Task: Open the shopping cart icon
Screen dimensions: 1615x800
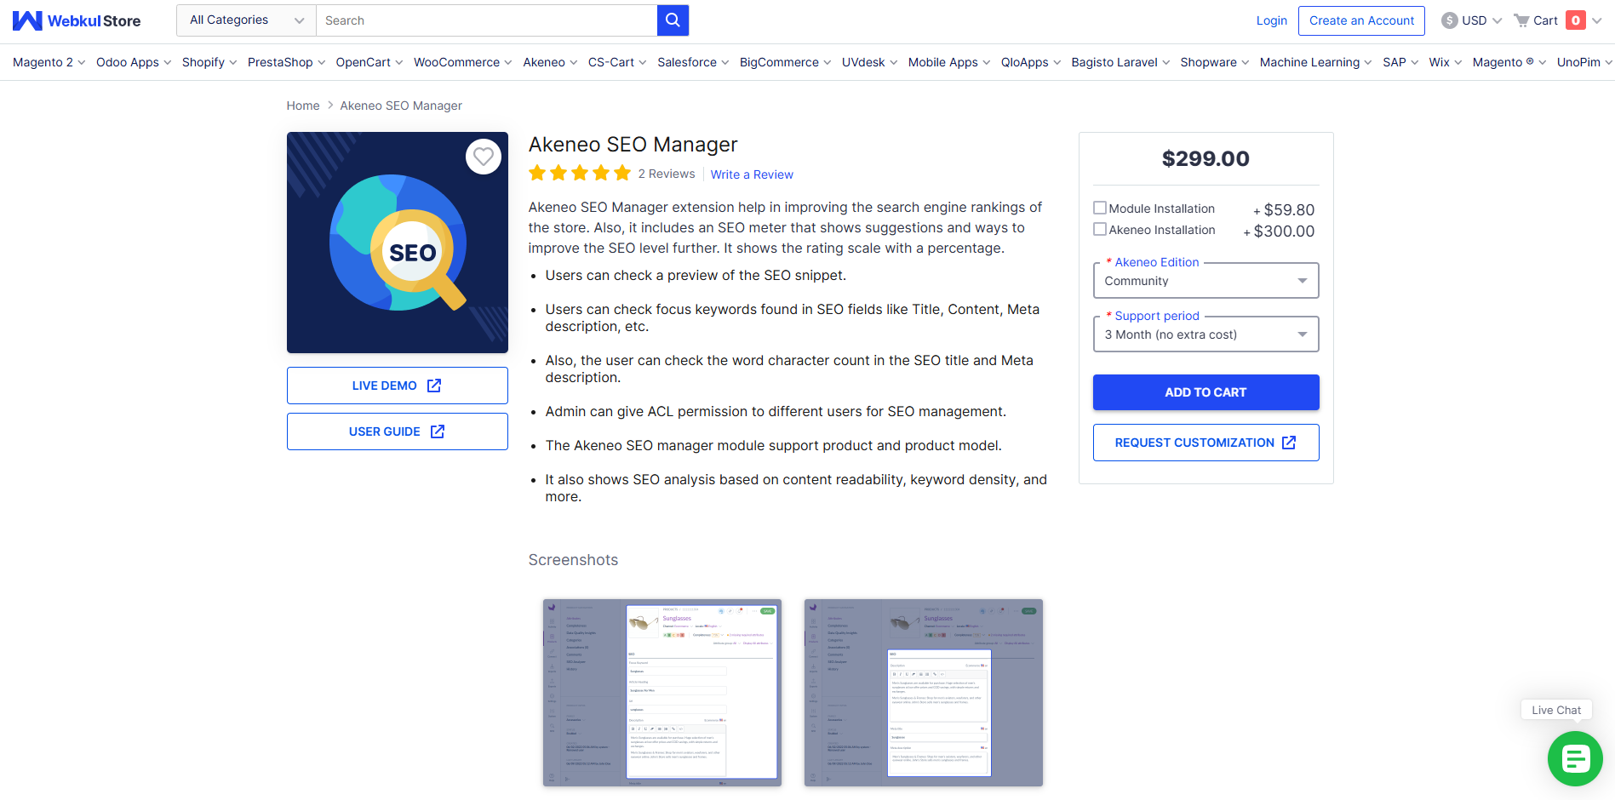Action: pyautogui.click(x=1521, y=20)
